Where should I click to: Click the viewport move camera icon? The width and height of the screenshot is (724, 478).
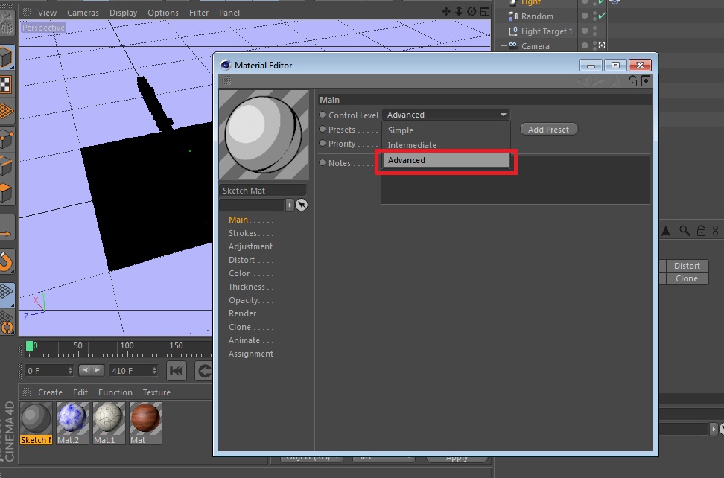(x=446, y=11)
